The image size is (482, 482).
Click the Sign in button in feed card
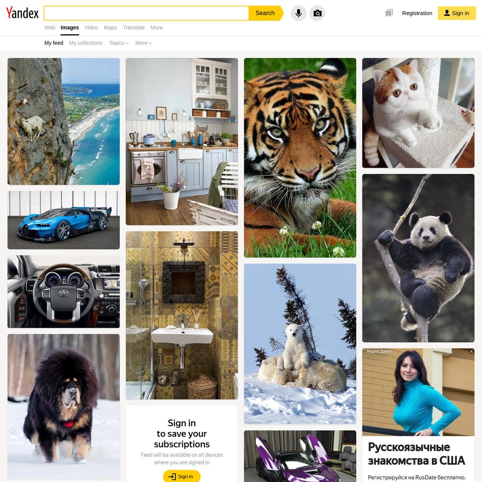[182, 476]
